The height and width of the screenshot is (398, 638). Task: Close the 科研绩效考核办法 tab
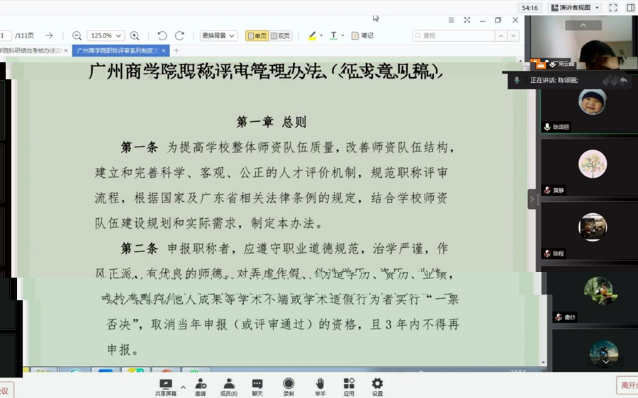[x=66, y=51]
